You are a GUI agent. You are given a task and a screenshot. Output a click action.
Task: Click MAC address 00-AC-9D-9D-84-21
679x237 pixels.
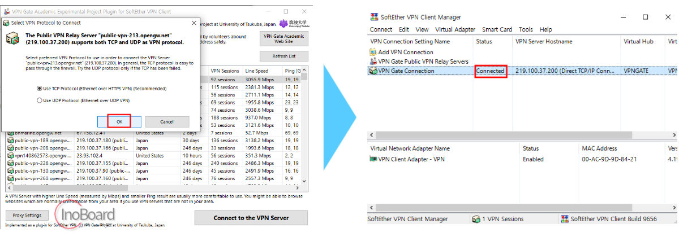point(609,159)
